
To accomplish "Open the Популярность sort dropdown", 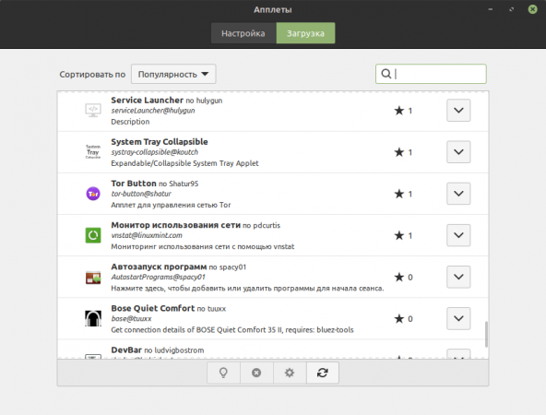I will tap(173, 74).
